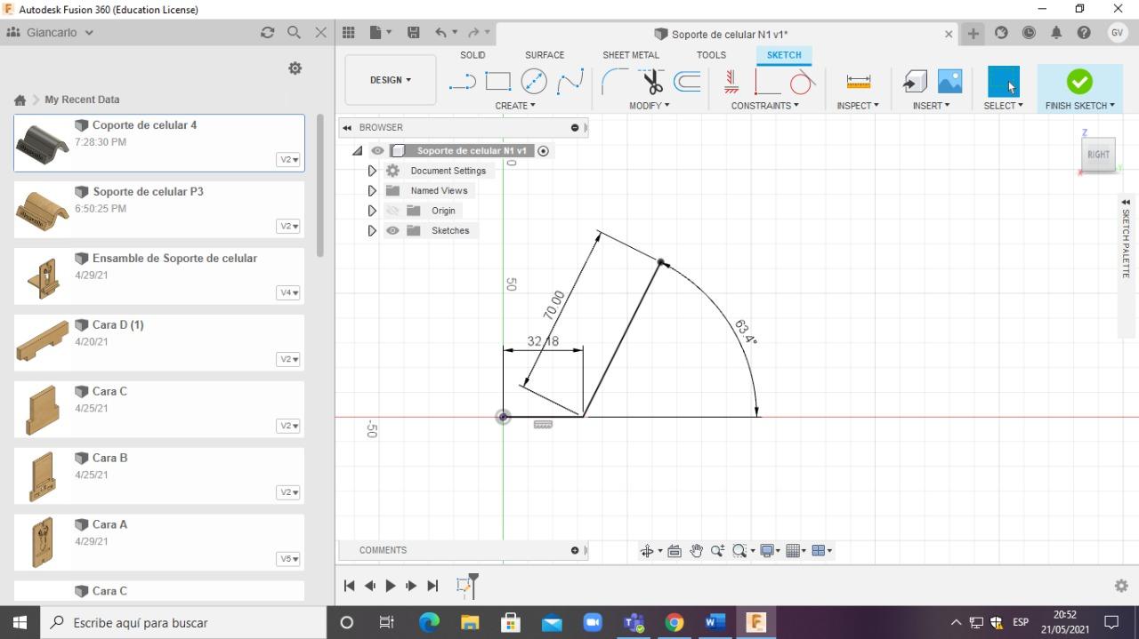Image resolution: width=1139 pixels, height=639 pixels.
Task: Open the Help question mark menu
Action: pos(1084,33)
